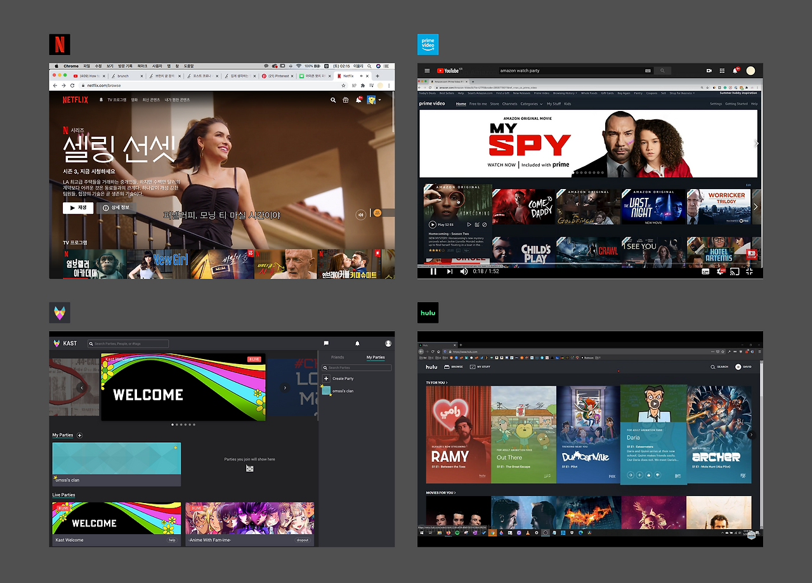Reload the netflix.com/browse page
812x583 pixels.
click(x=72, y=85)
